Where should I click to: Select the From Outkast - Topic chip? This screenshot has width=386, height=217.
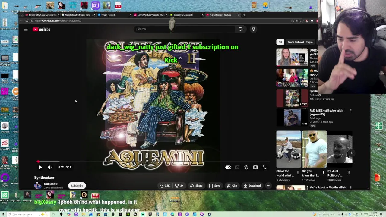pyautogui.click(x=300, y=42)
